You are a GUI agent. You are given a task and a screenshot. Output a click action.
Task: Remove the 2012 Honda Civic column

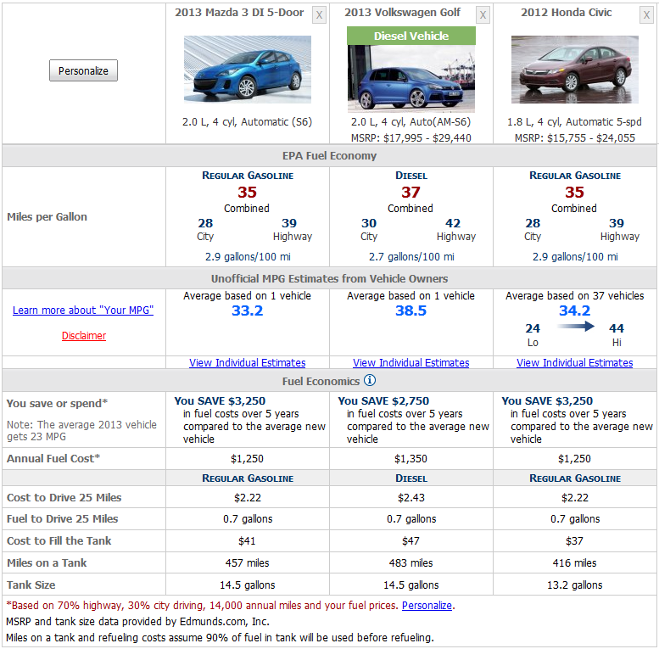pos(646,15)
